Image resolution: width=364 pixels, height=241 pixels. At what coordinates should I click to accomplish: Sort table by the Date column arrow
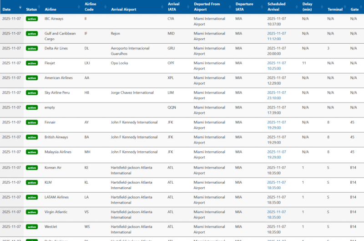20,7
